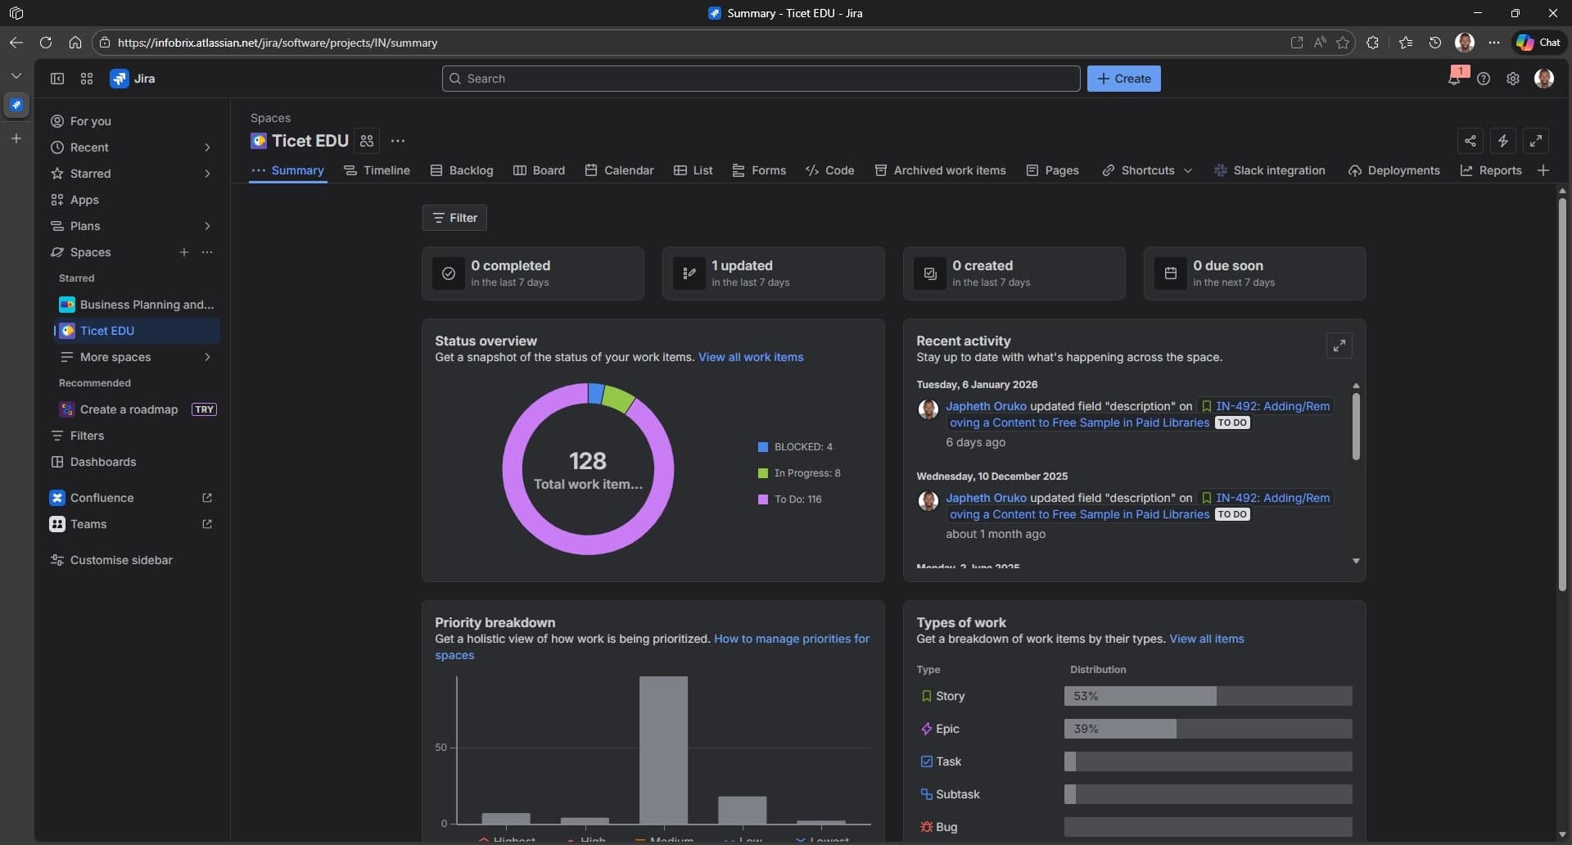
Task: Expand the Recent activity panel
Action: point(1339,346)
